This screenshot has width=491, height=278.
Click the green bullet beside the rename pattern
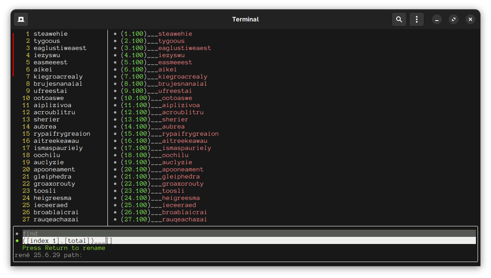pos(17,241)
